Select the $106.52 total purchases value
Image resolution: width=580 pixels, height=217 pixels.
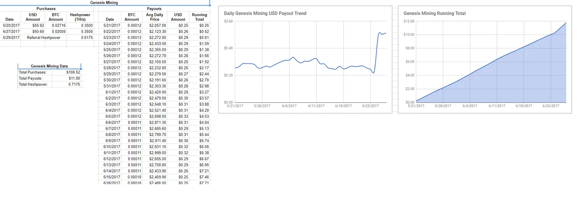click(68, 72)
